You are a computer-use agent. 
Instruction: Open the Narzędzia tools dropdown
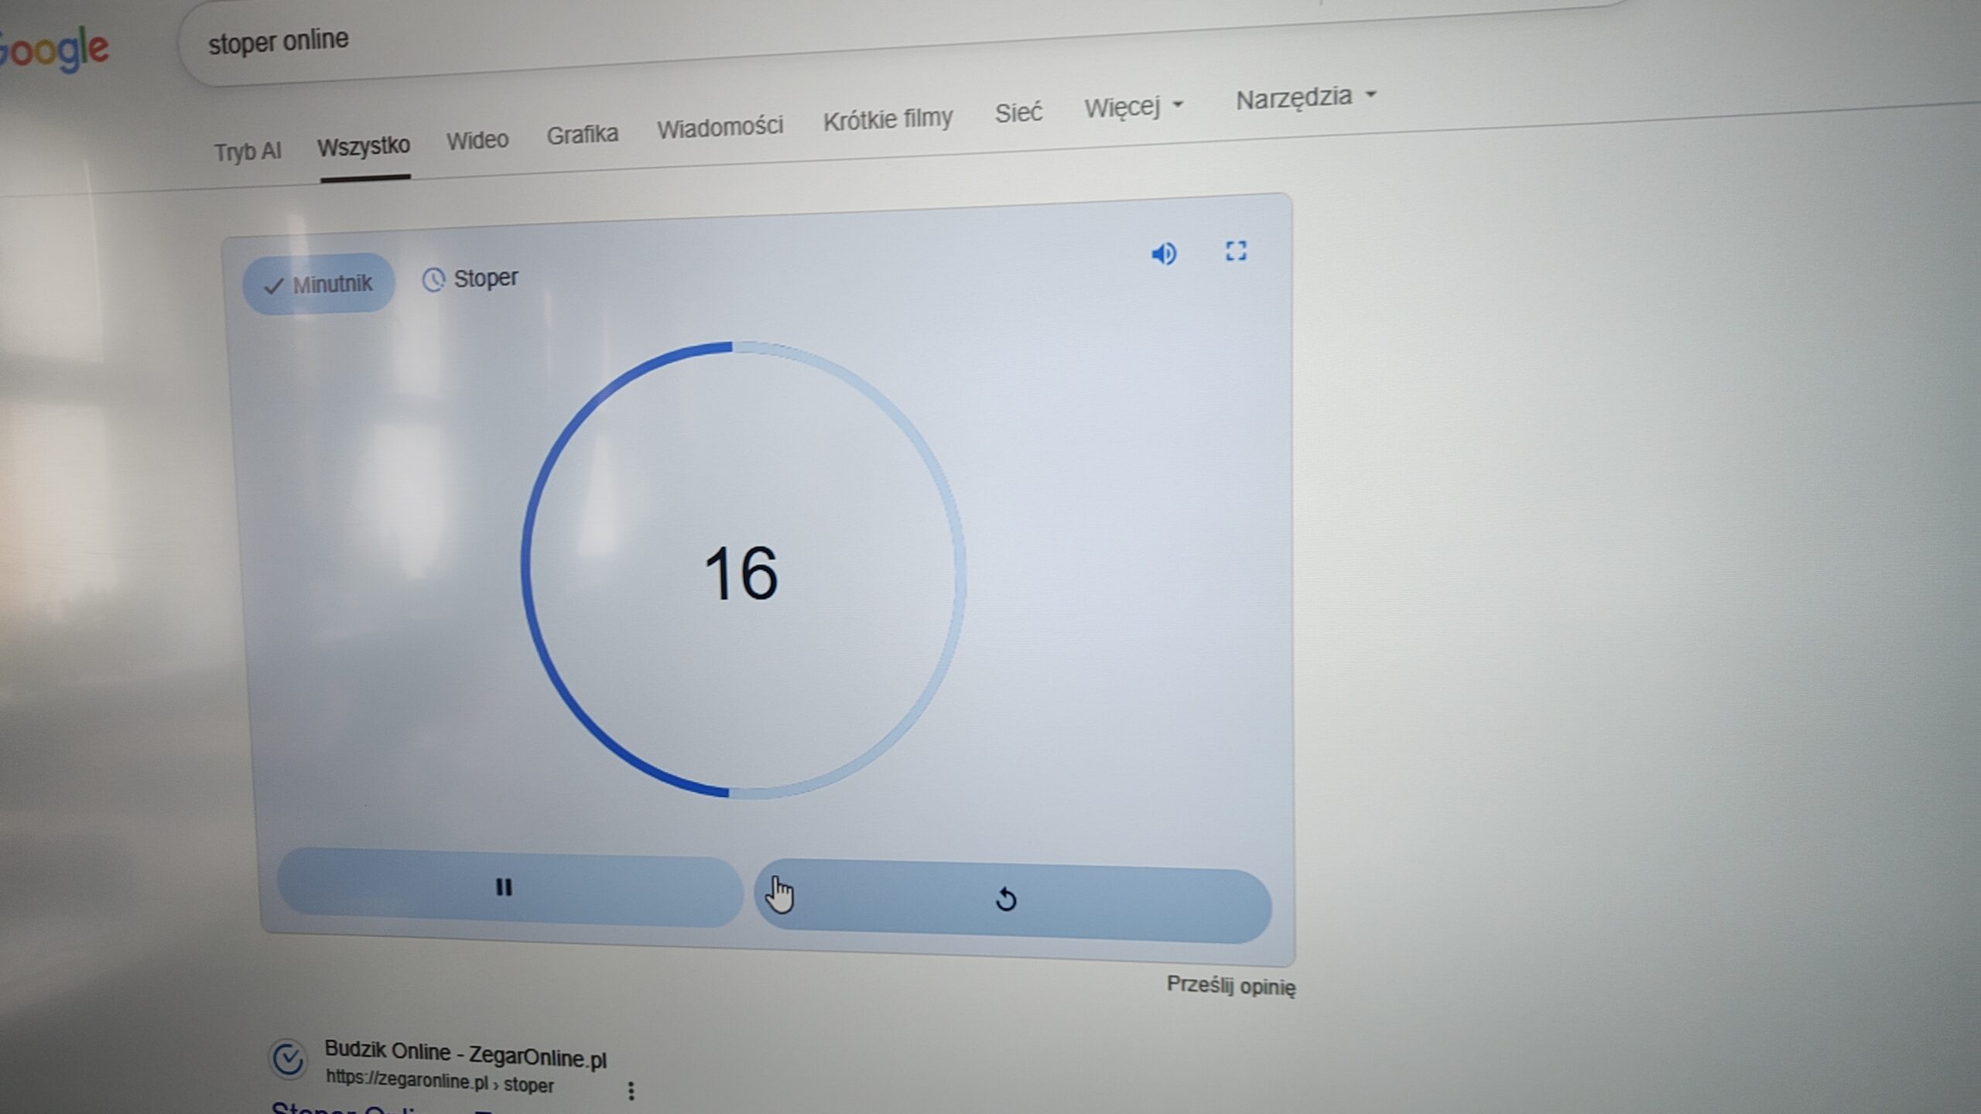1305,97
